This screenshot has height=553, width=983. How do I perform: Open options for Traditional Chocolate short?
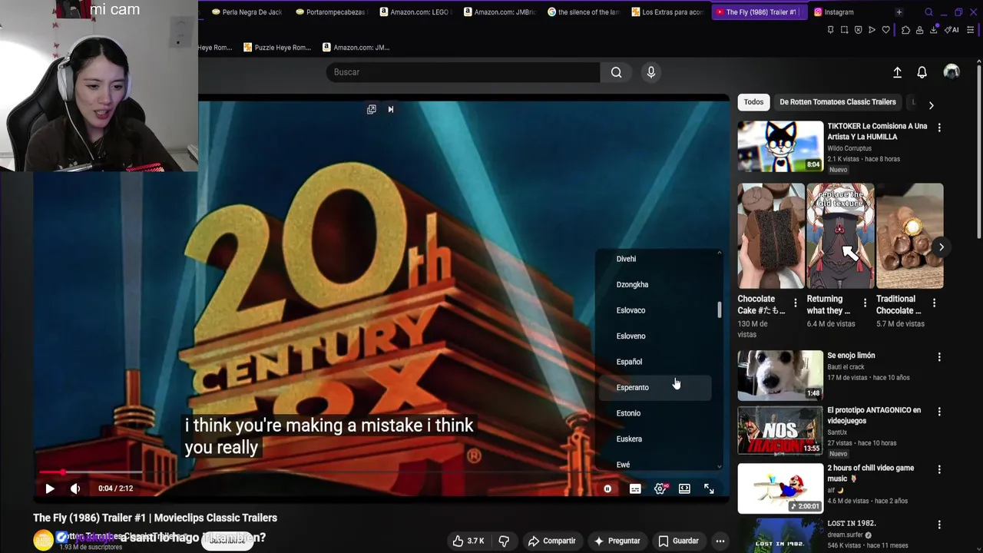[x=934, y=303]
